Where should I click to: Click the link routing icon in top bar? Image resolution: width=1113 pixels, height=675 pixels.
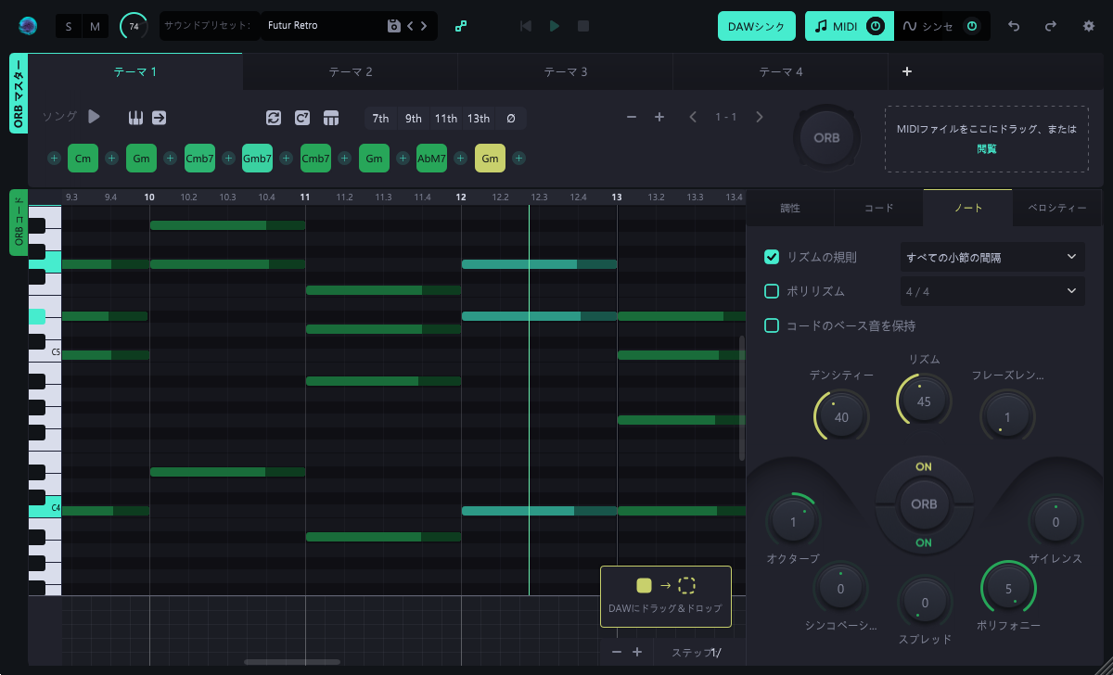click(461, 26)
